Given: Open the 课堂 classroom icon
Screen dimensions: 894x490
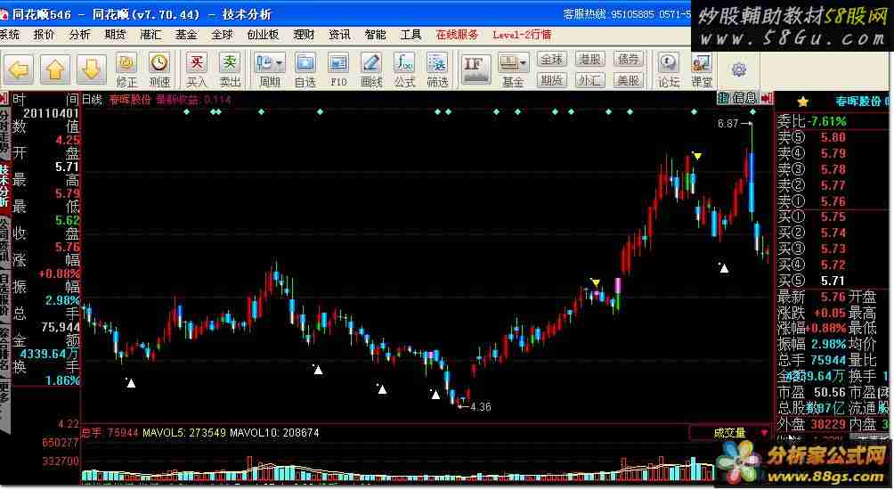Looking at the screenshot, I should pos(702,70).
